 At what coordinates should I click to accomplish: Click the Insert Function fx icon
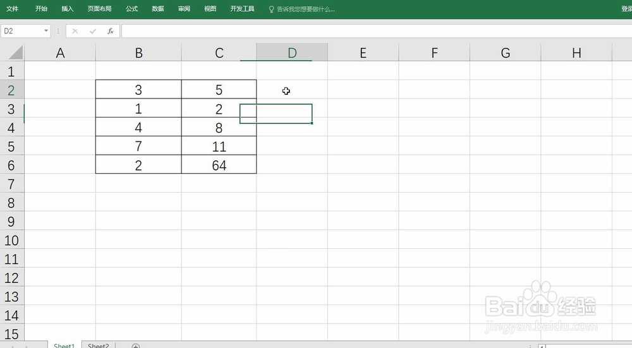click(111, 31)
